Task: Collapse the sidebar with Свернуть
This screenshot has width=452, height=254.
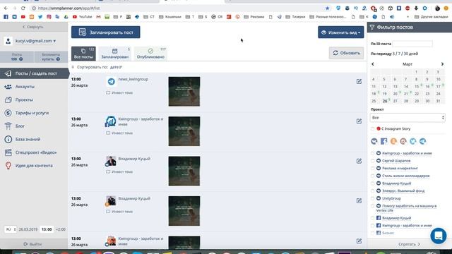Action: click(33, 27)
